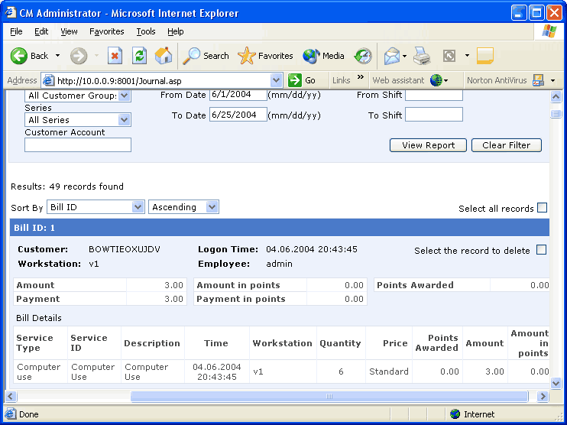This screenshot has height=425, width=567.
Task: Click the horizontal scrollbar thumb
Action: [329, 397]
